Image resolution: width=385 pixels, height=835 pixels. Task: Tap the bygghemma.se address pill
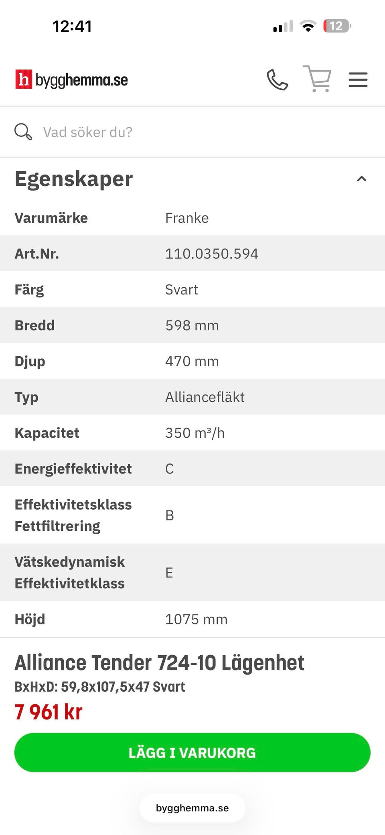click(x=192, y=808)
